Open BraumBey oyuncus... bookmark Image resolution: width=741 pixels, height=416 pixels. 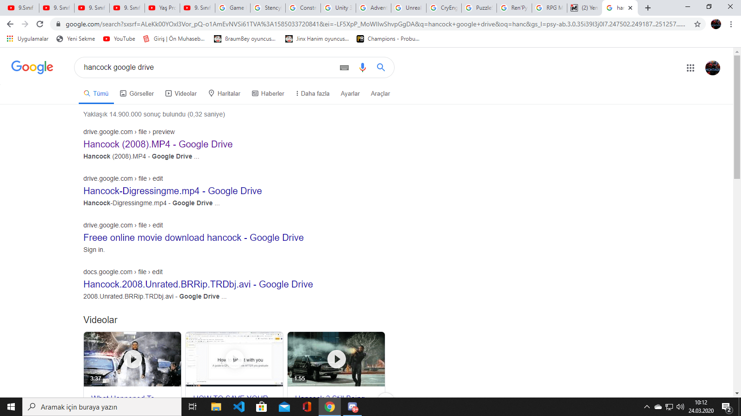(x=245, y=39)
